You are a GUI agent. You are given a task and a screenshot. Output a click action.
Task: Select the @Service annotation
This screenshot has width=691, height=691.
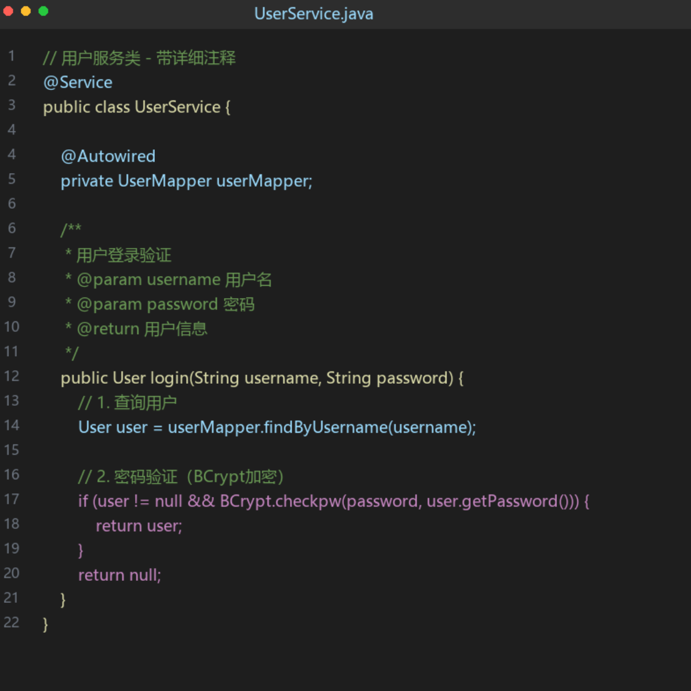(78, 83)
